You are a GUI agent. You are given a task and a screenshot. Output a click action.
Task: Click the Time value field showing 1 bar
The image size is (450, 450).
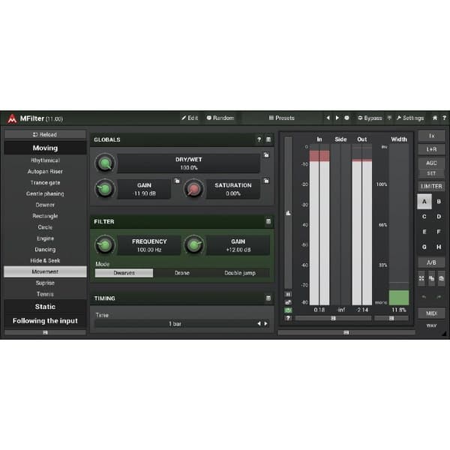[175, 323]
